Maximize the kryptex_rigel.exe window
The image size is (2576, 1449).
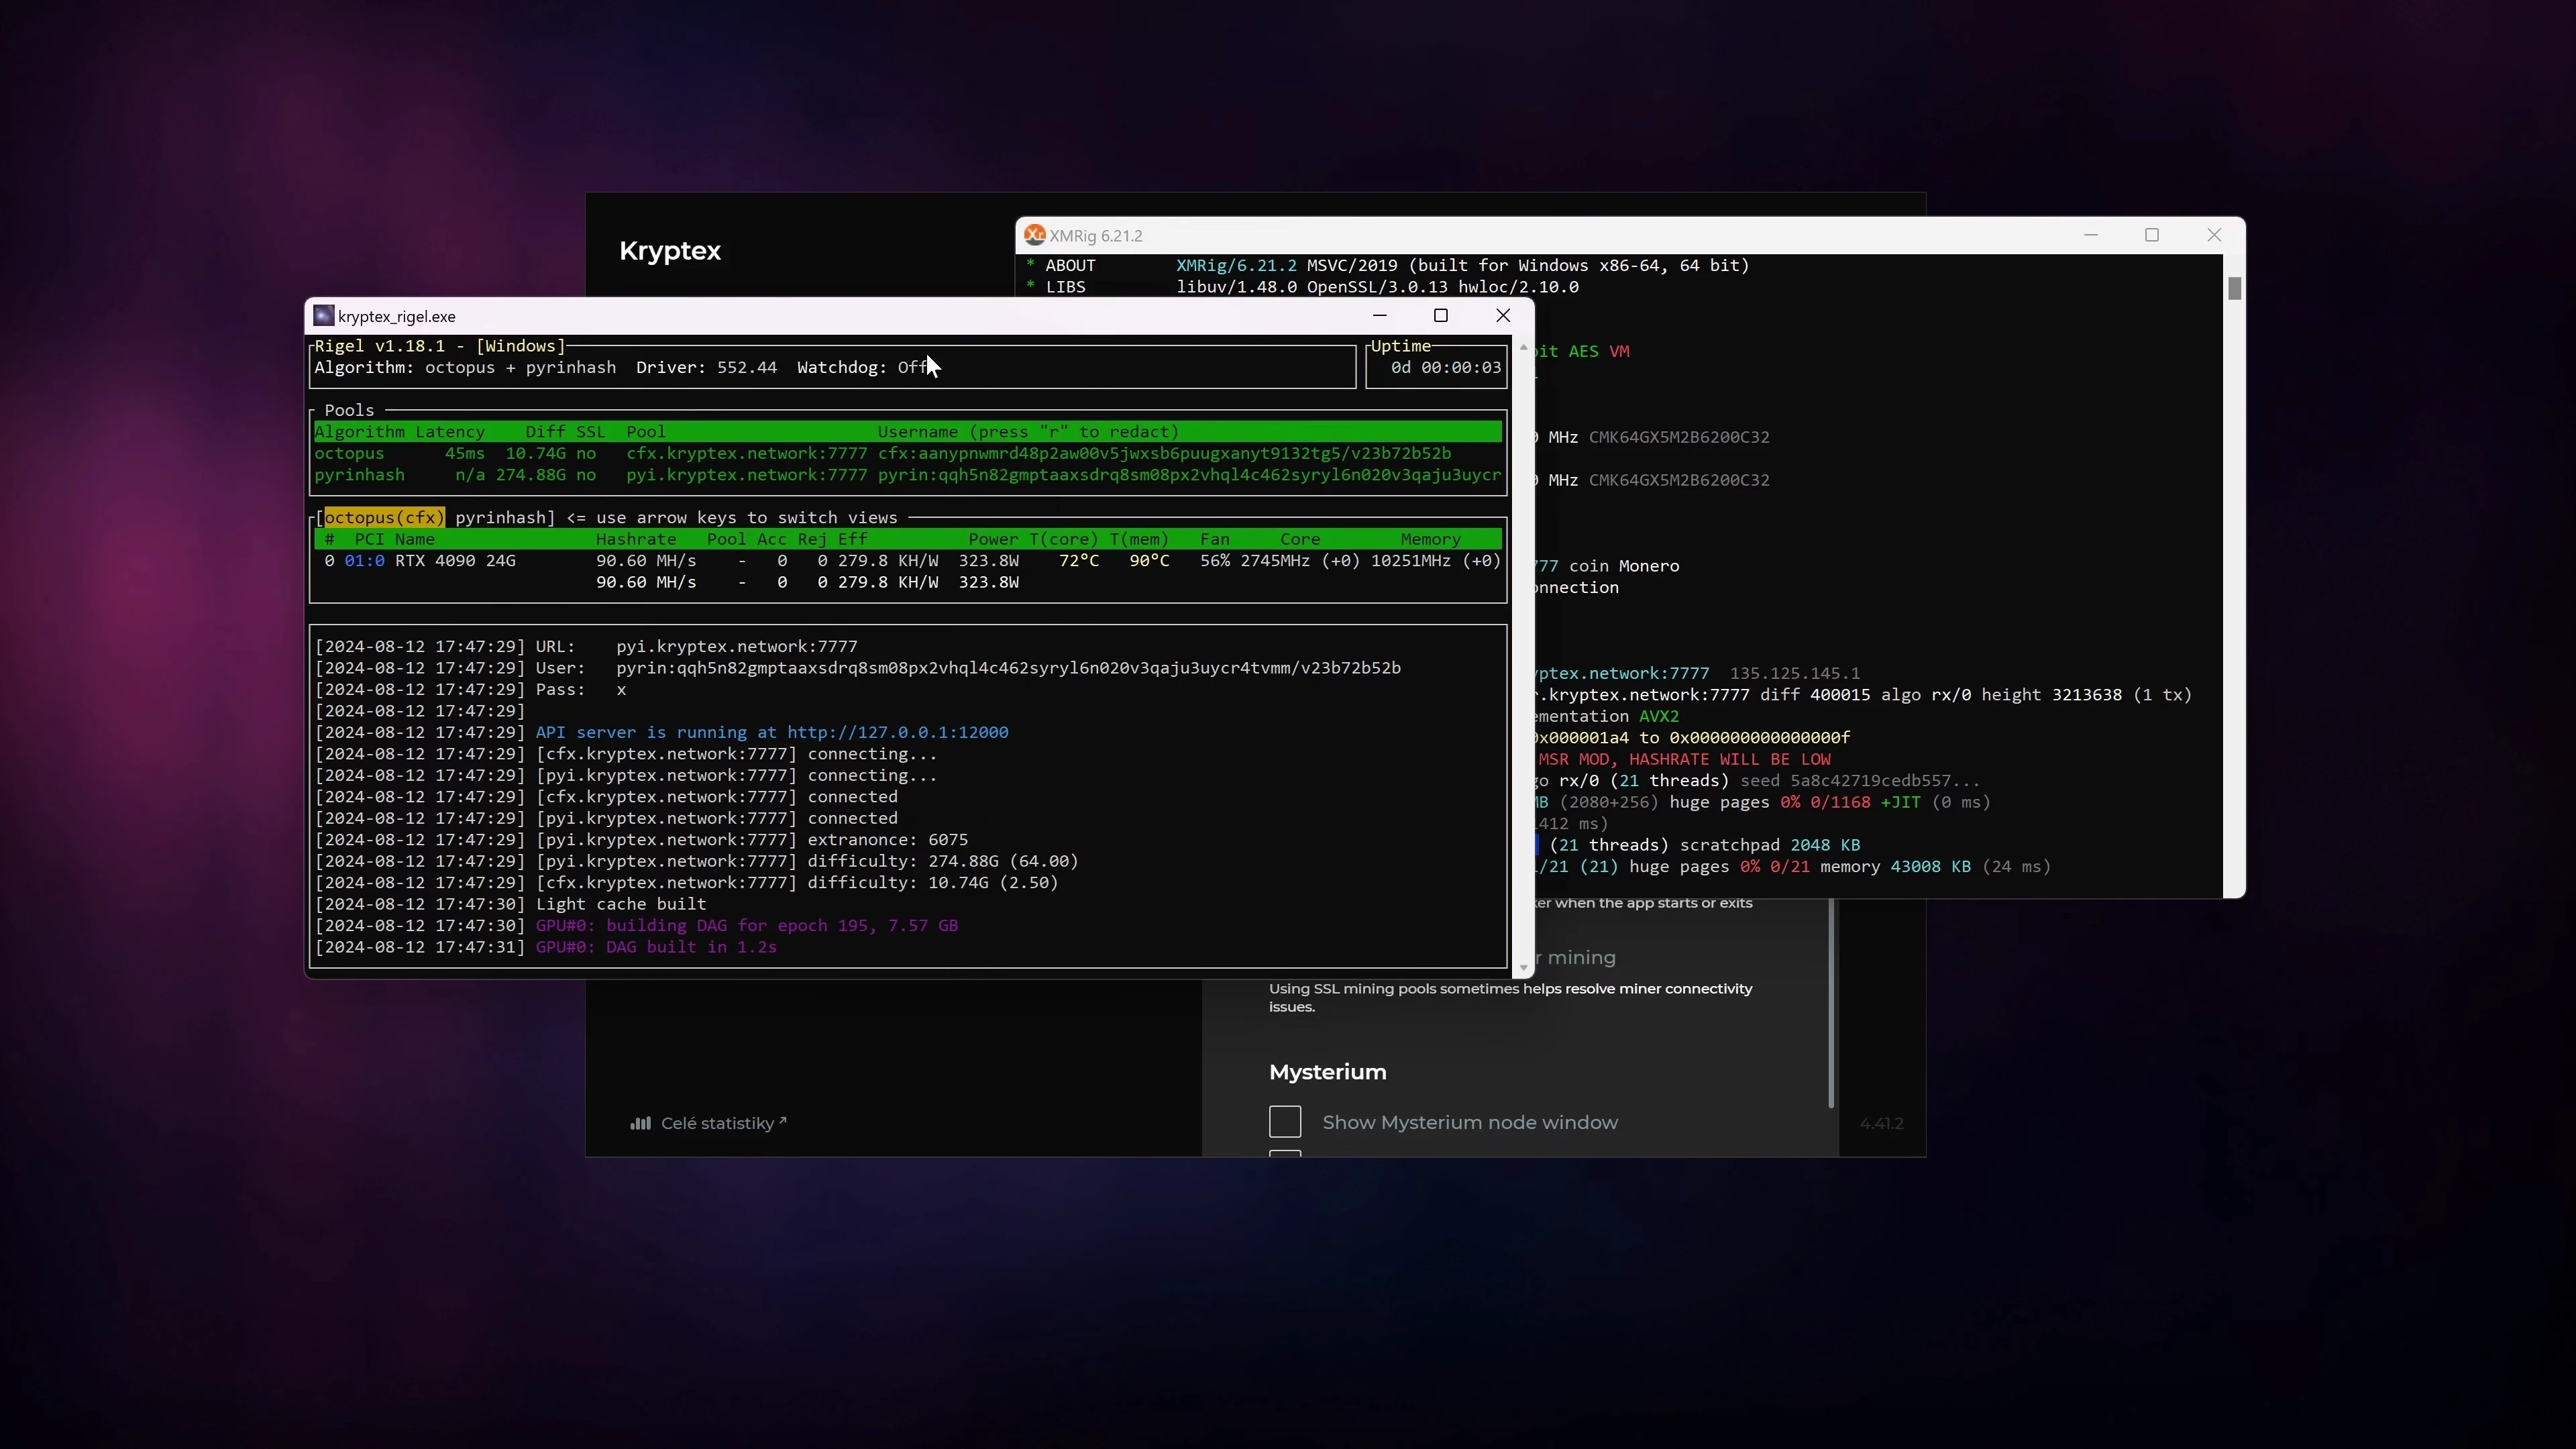coord(1441,315)
